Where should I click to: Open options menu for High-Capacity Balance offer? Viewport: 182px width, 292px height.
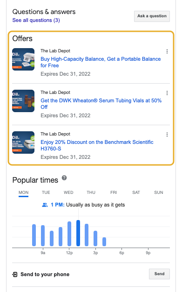pyautogui.click(x=167, y=51)
